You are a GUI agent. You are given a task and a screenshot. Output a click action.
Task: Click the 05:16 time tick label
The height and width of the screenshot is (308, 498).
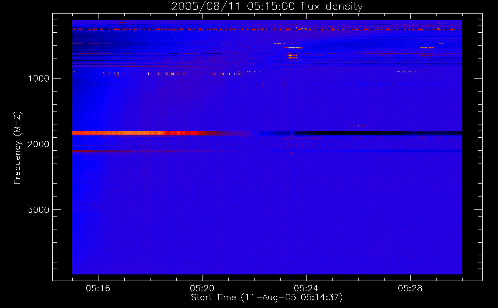98,289
